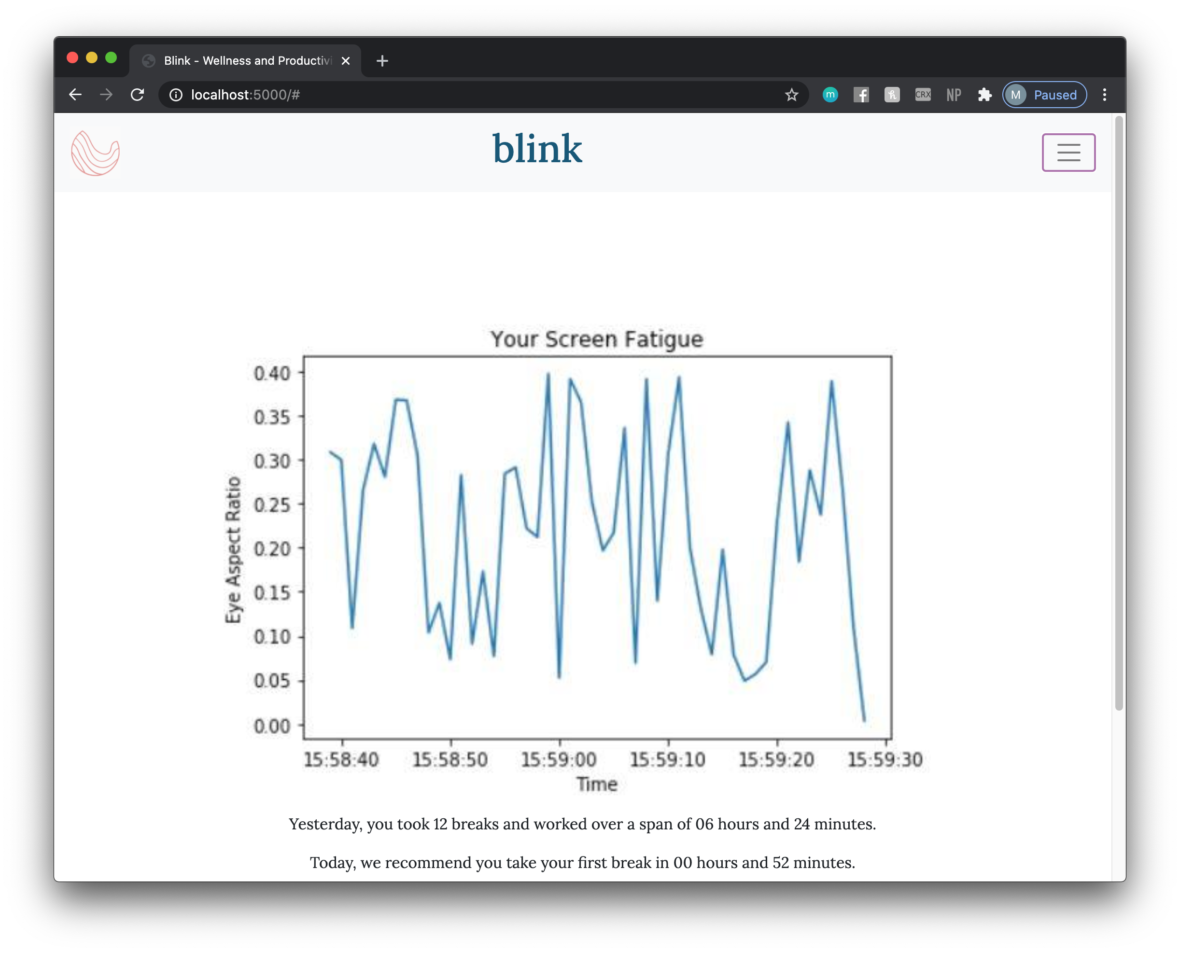Screen dimensions: 1180x953
Task: Expand the hamburger navigation menu
Action: [1068, 153]
